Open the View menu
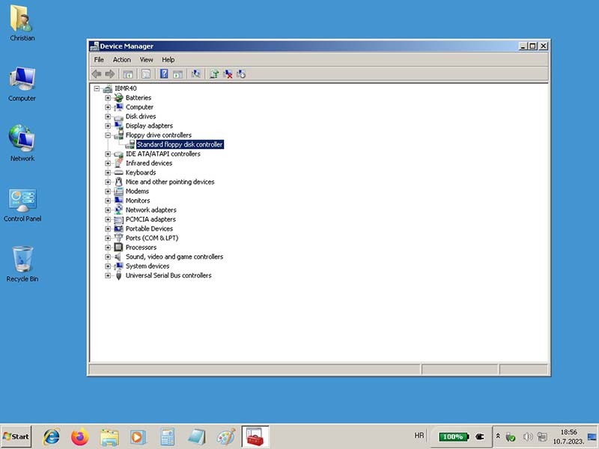Image resolution: width=599 pixels, height=449 pixels. [x=146, y=60]
